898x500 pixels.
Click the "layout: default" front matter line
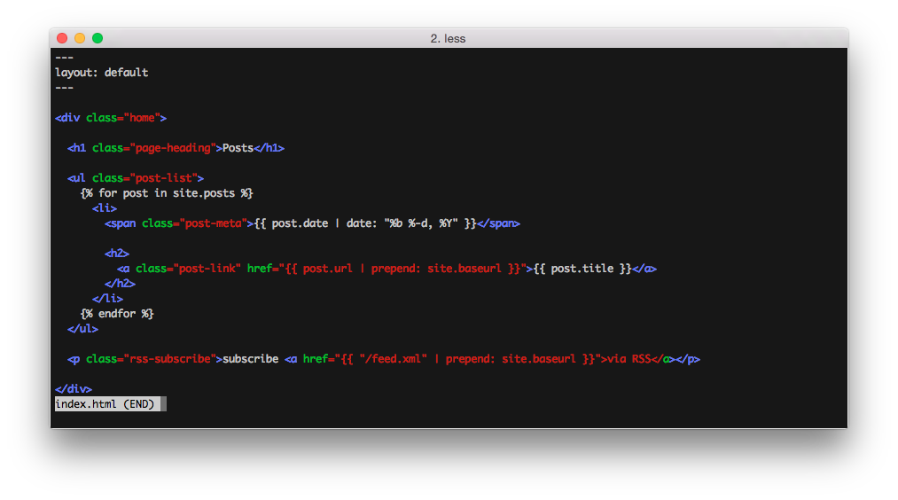point(101,72)
